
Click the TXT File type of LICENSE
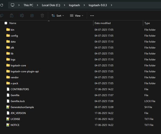(149, 119)
